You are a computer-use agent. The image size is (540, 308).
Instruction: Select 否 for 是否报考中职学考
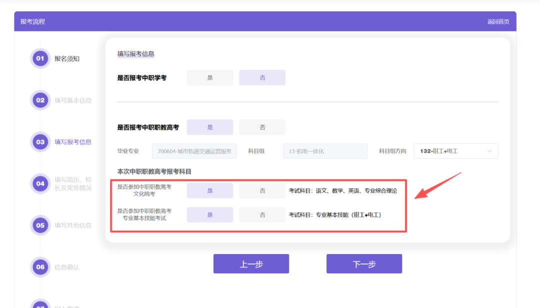(262, 77)
